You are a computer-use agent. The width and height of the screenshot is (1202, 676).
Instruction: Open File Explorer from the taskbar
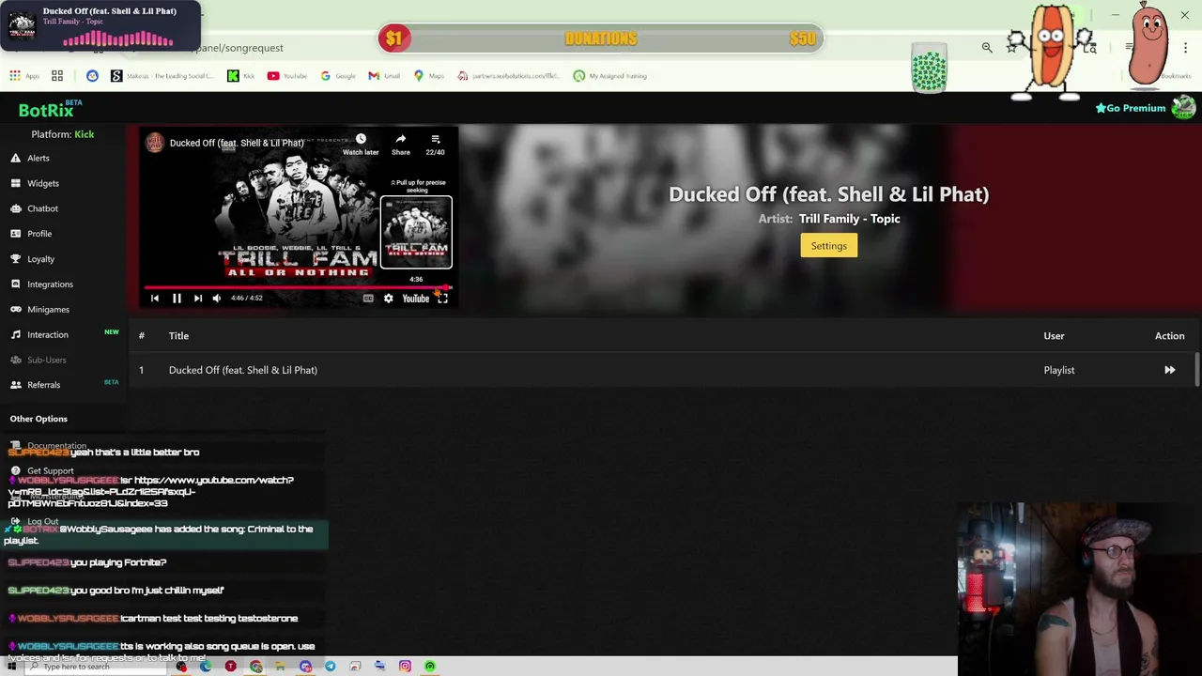click(280, 667)
